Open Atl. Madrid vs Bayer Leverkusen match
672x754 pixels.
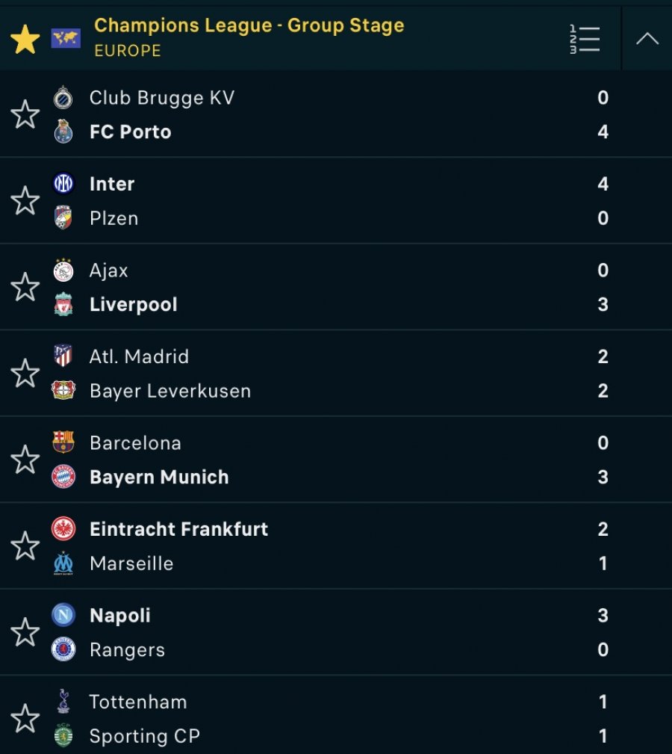(x=336, y=373)
